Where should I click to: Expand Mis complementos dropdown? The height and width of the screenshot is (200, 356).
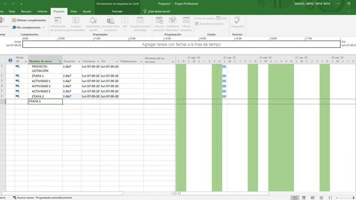point(43,27)
